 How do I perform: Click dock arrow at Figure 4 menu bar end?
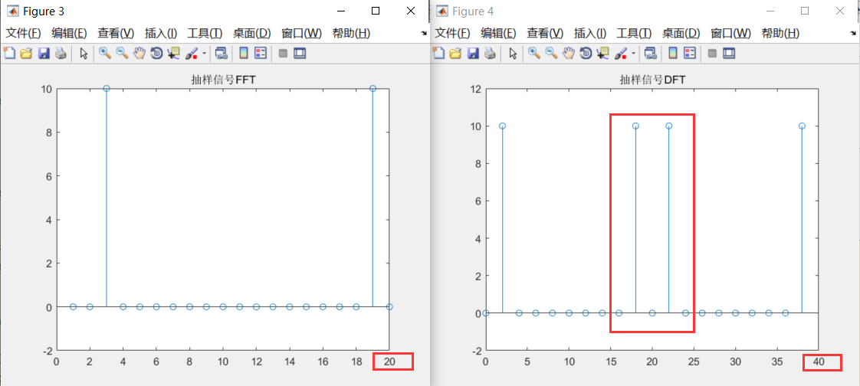click(853, 34)
